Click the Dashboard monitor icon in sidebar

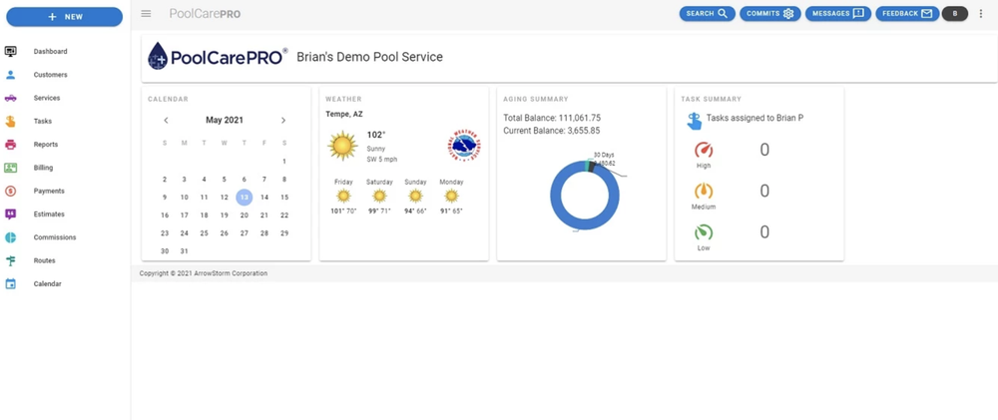point(10,52)
